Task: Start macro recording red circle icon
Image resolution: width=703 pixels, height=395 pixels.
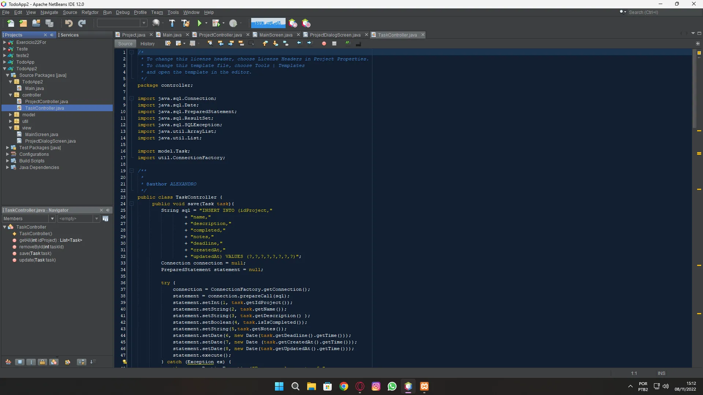Action: tap(324, 44)
